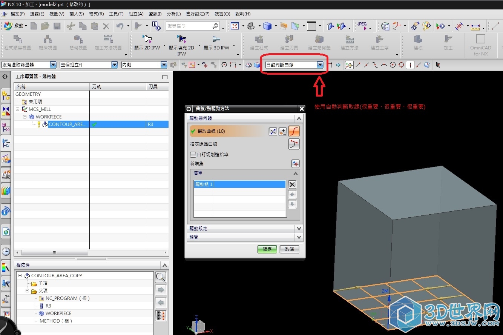503x335 pixels.
Task: Open the File menu
Action: pyautogui.click(x=17, y=14)
